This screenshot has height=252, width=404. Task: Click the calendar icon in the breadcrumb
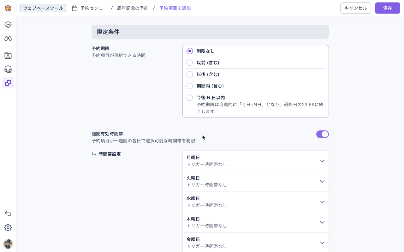[74, 8]
